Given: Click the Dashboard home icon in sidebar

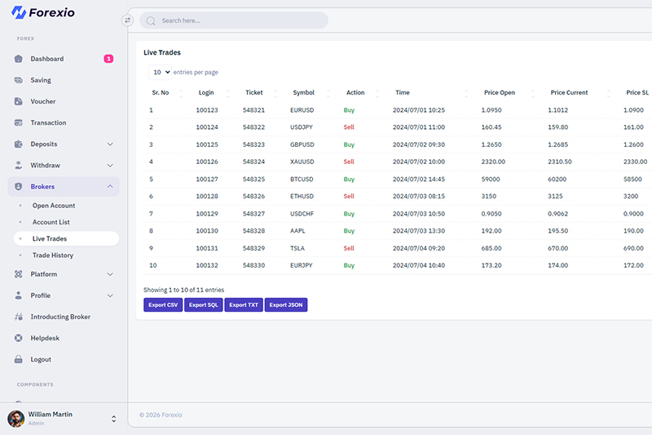Looking at the screenshot, I should point(19,59).
